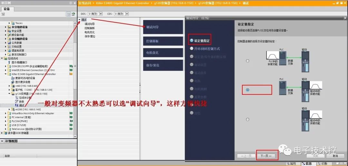348x166 pixels.
Task: Click the 参数 icon under g120变频器
Action: [17, 102]
